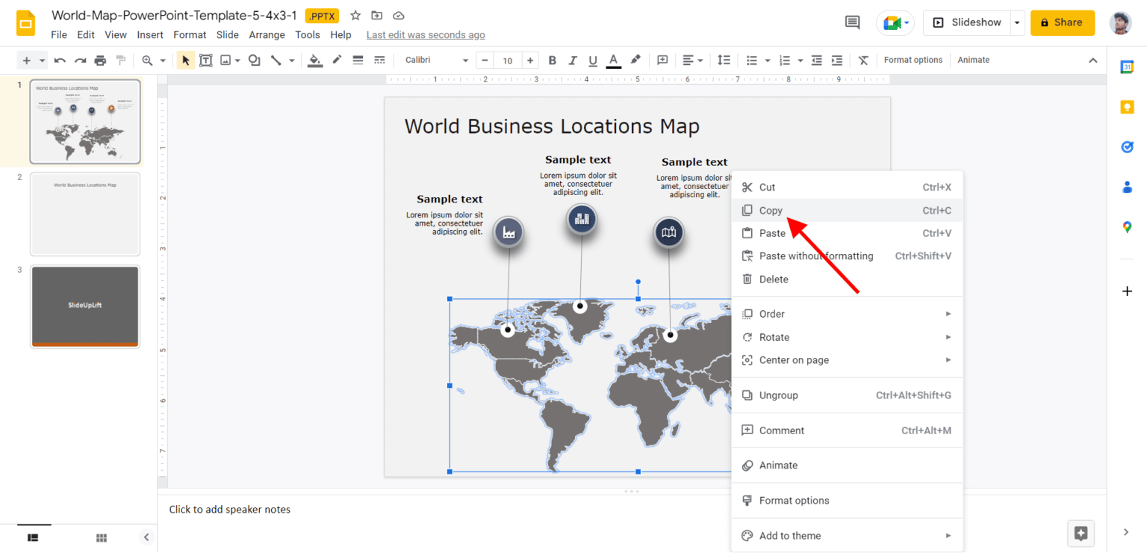
Task: Toggle bold formatting on selected text
Action: coord(552,60)
